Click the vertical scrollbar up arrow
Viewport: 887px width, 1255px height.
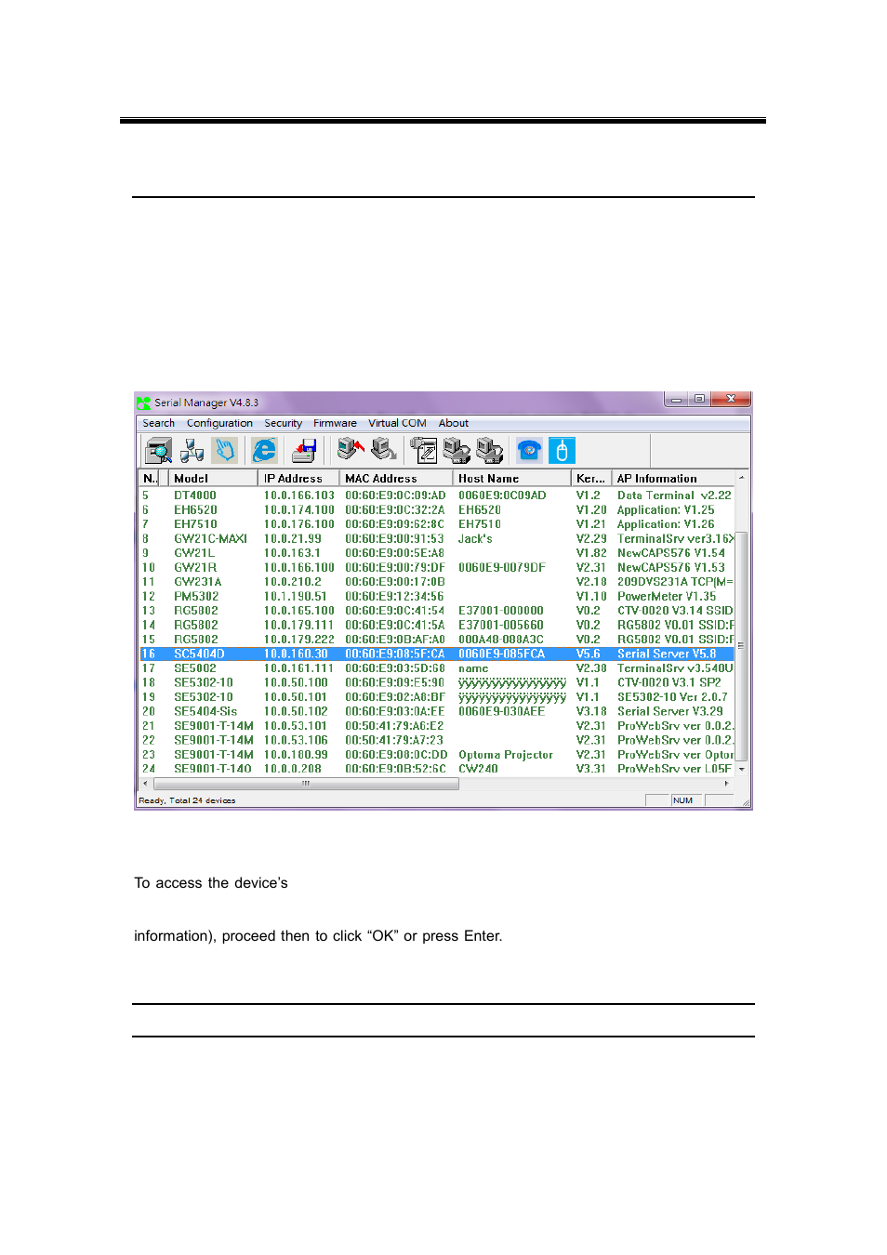click(741, 478)
